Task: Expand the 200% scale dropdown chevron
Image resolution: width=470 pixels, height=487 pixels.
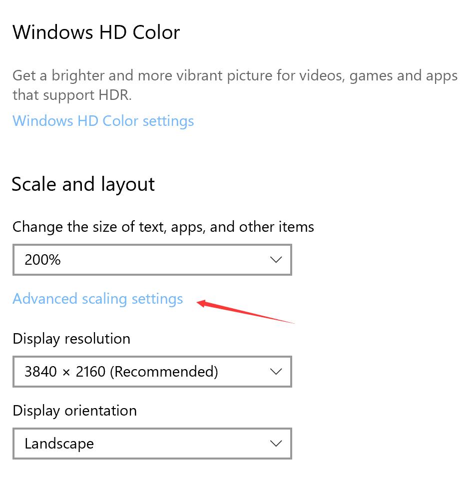Action: 276,259
